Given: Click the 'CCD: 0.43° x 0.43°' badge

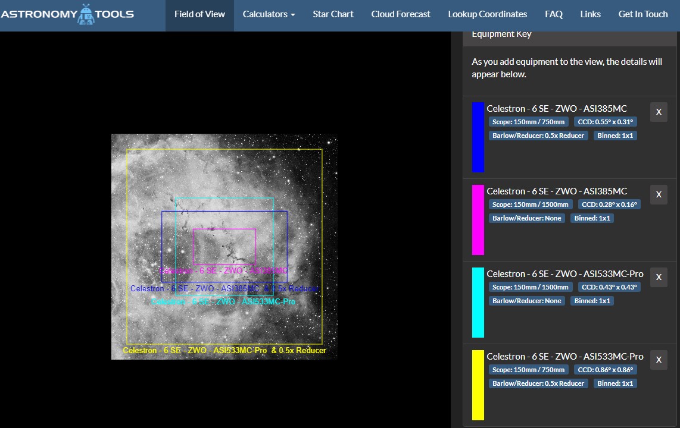Looking at the screenshot, I should [609, 287].
